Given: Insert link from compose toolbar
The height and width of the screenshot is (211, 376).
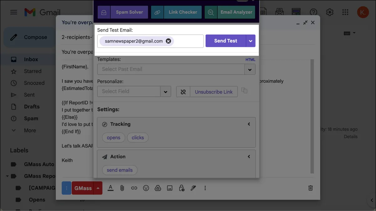Looking at the screenshot, I should coord(134,188).
